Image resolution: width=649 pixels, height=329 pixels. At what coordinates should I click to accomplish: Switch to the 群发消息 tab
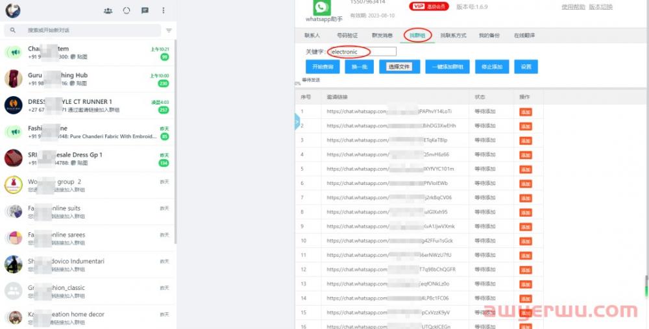(382, 36)
